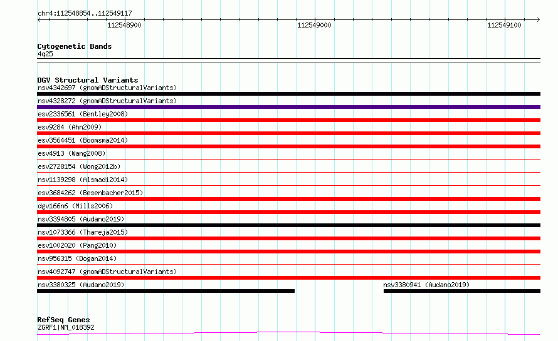Open variant nsv956315 (Dogan2014)
Viewport: 558px width, 341px height.
click(77, 258)
